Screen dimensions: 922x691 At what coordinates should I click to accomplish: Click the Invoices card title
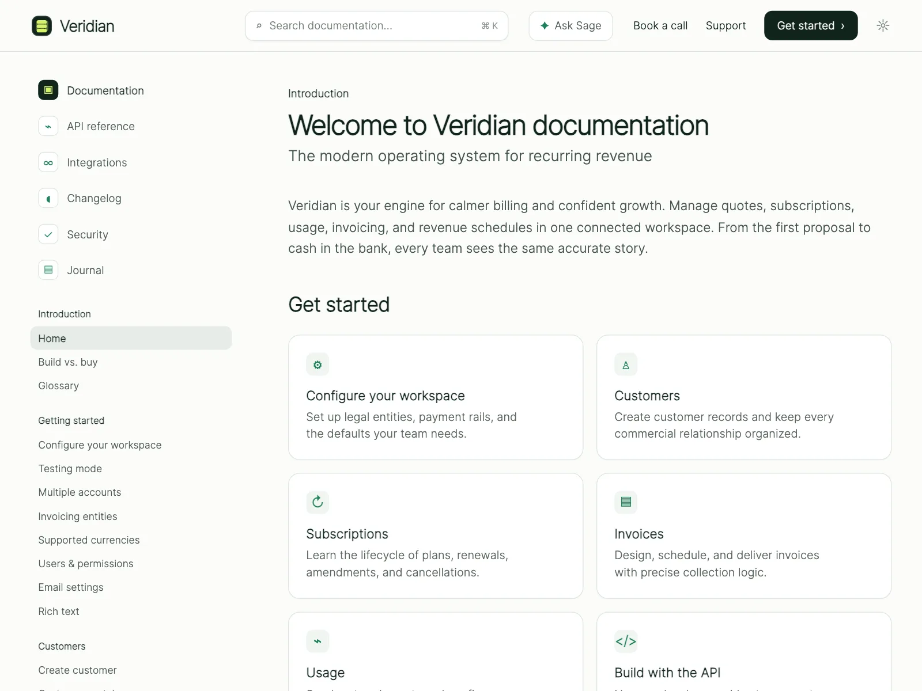[x=638, y=534]
